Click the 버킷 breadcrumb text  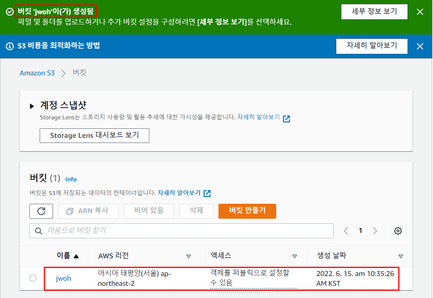(79, 73)
